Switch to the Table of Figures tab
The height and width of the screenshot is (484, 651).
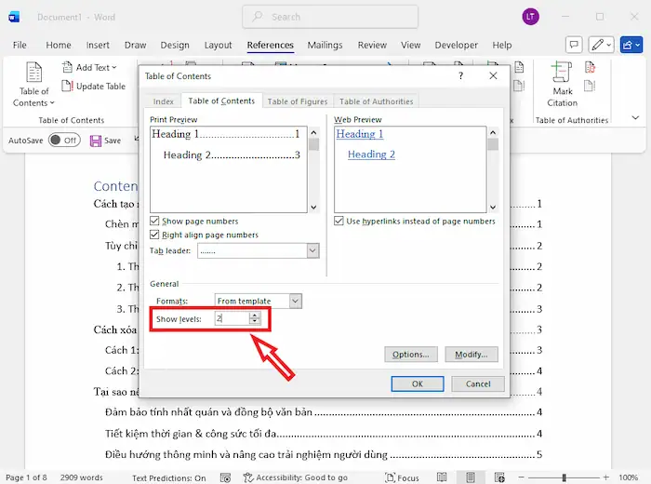297,101
